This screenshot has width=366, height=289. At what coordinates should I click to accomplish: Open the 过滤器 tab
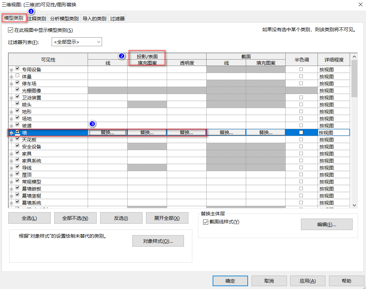pos(117,19)
